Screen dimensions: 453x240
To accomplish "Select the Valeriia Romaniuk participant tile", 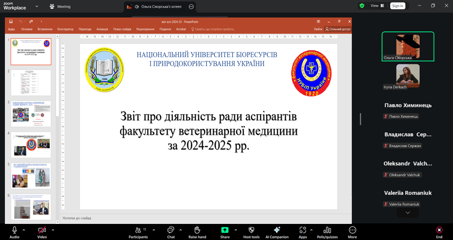I will (408, 198).
